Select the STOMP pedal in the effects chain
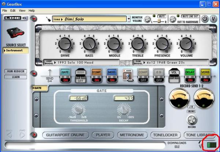Screen dimensions: 220x152 tap(96, 72)
